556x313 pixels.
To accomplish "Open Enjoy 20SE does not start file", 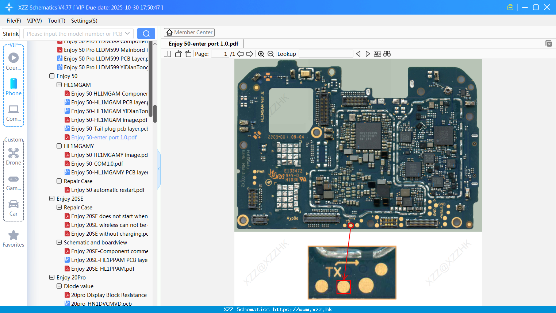I will coord(106,216).
